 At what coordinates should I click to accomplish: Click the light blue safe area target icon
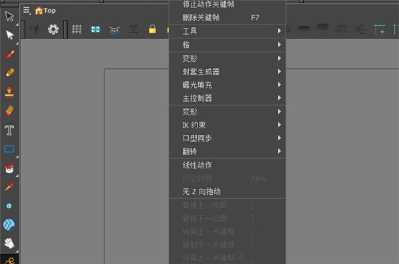96,29
